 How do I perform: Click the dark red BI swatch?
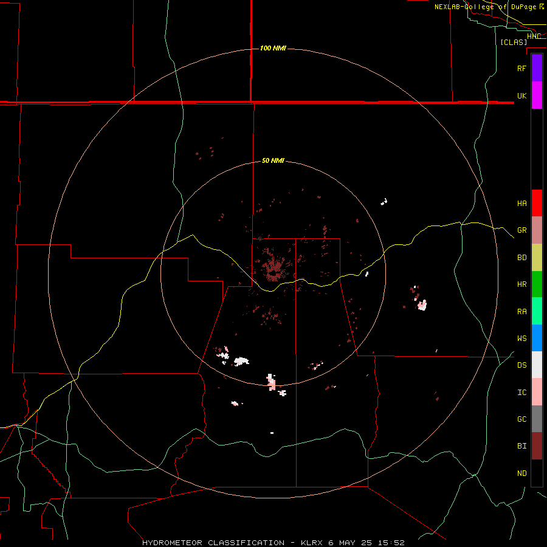537,446
